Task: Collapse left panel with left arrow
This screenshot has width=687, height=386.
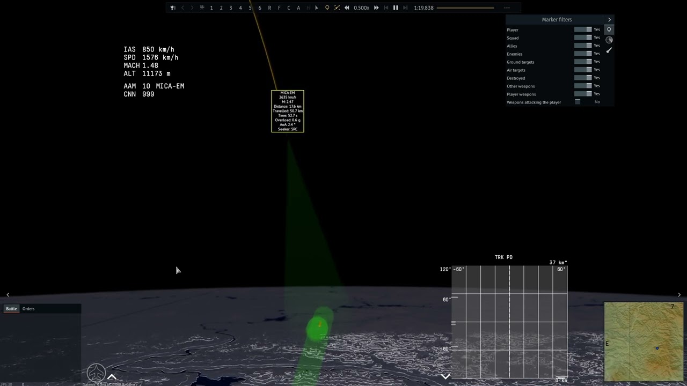Action: [x=8, y=295]
